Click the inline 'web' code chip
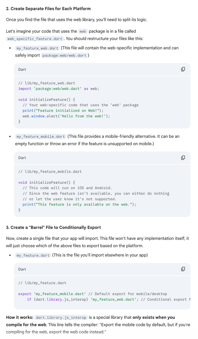This screenshot has width=198, height=339. (83, 31)
